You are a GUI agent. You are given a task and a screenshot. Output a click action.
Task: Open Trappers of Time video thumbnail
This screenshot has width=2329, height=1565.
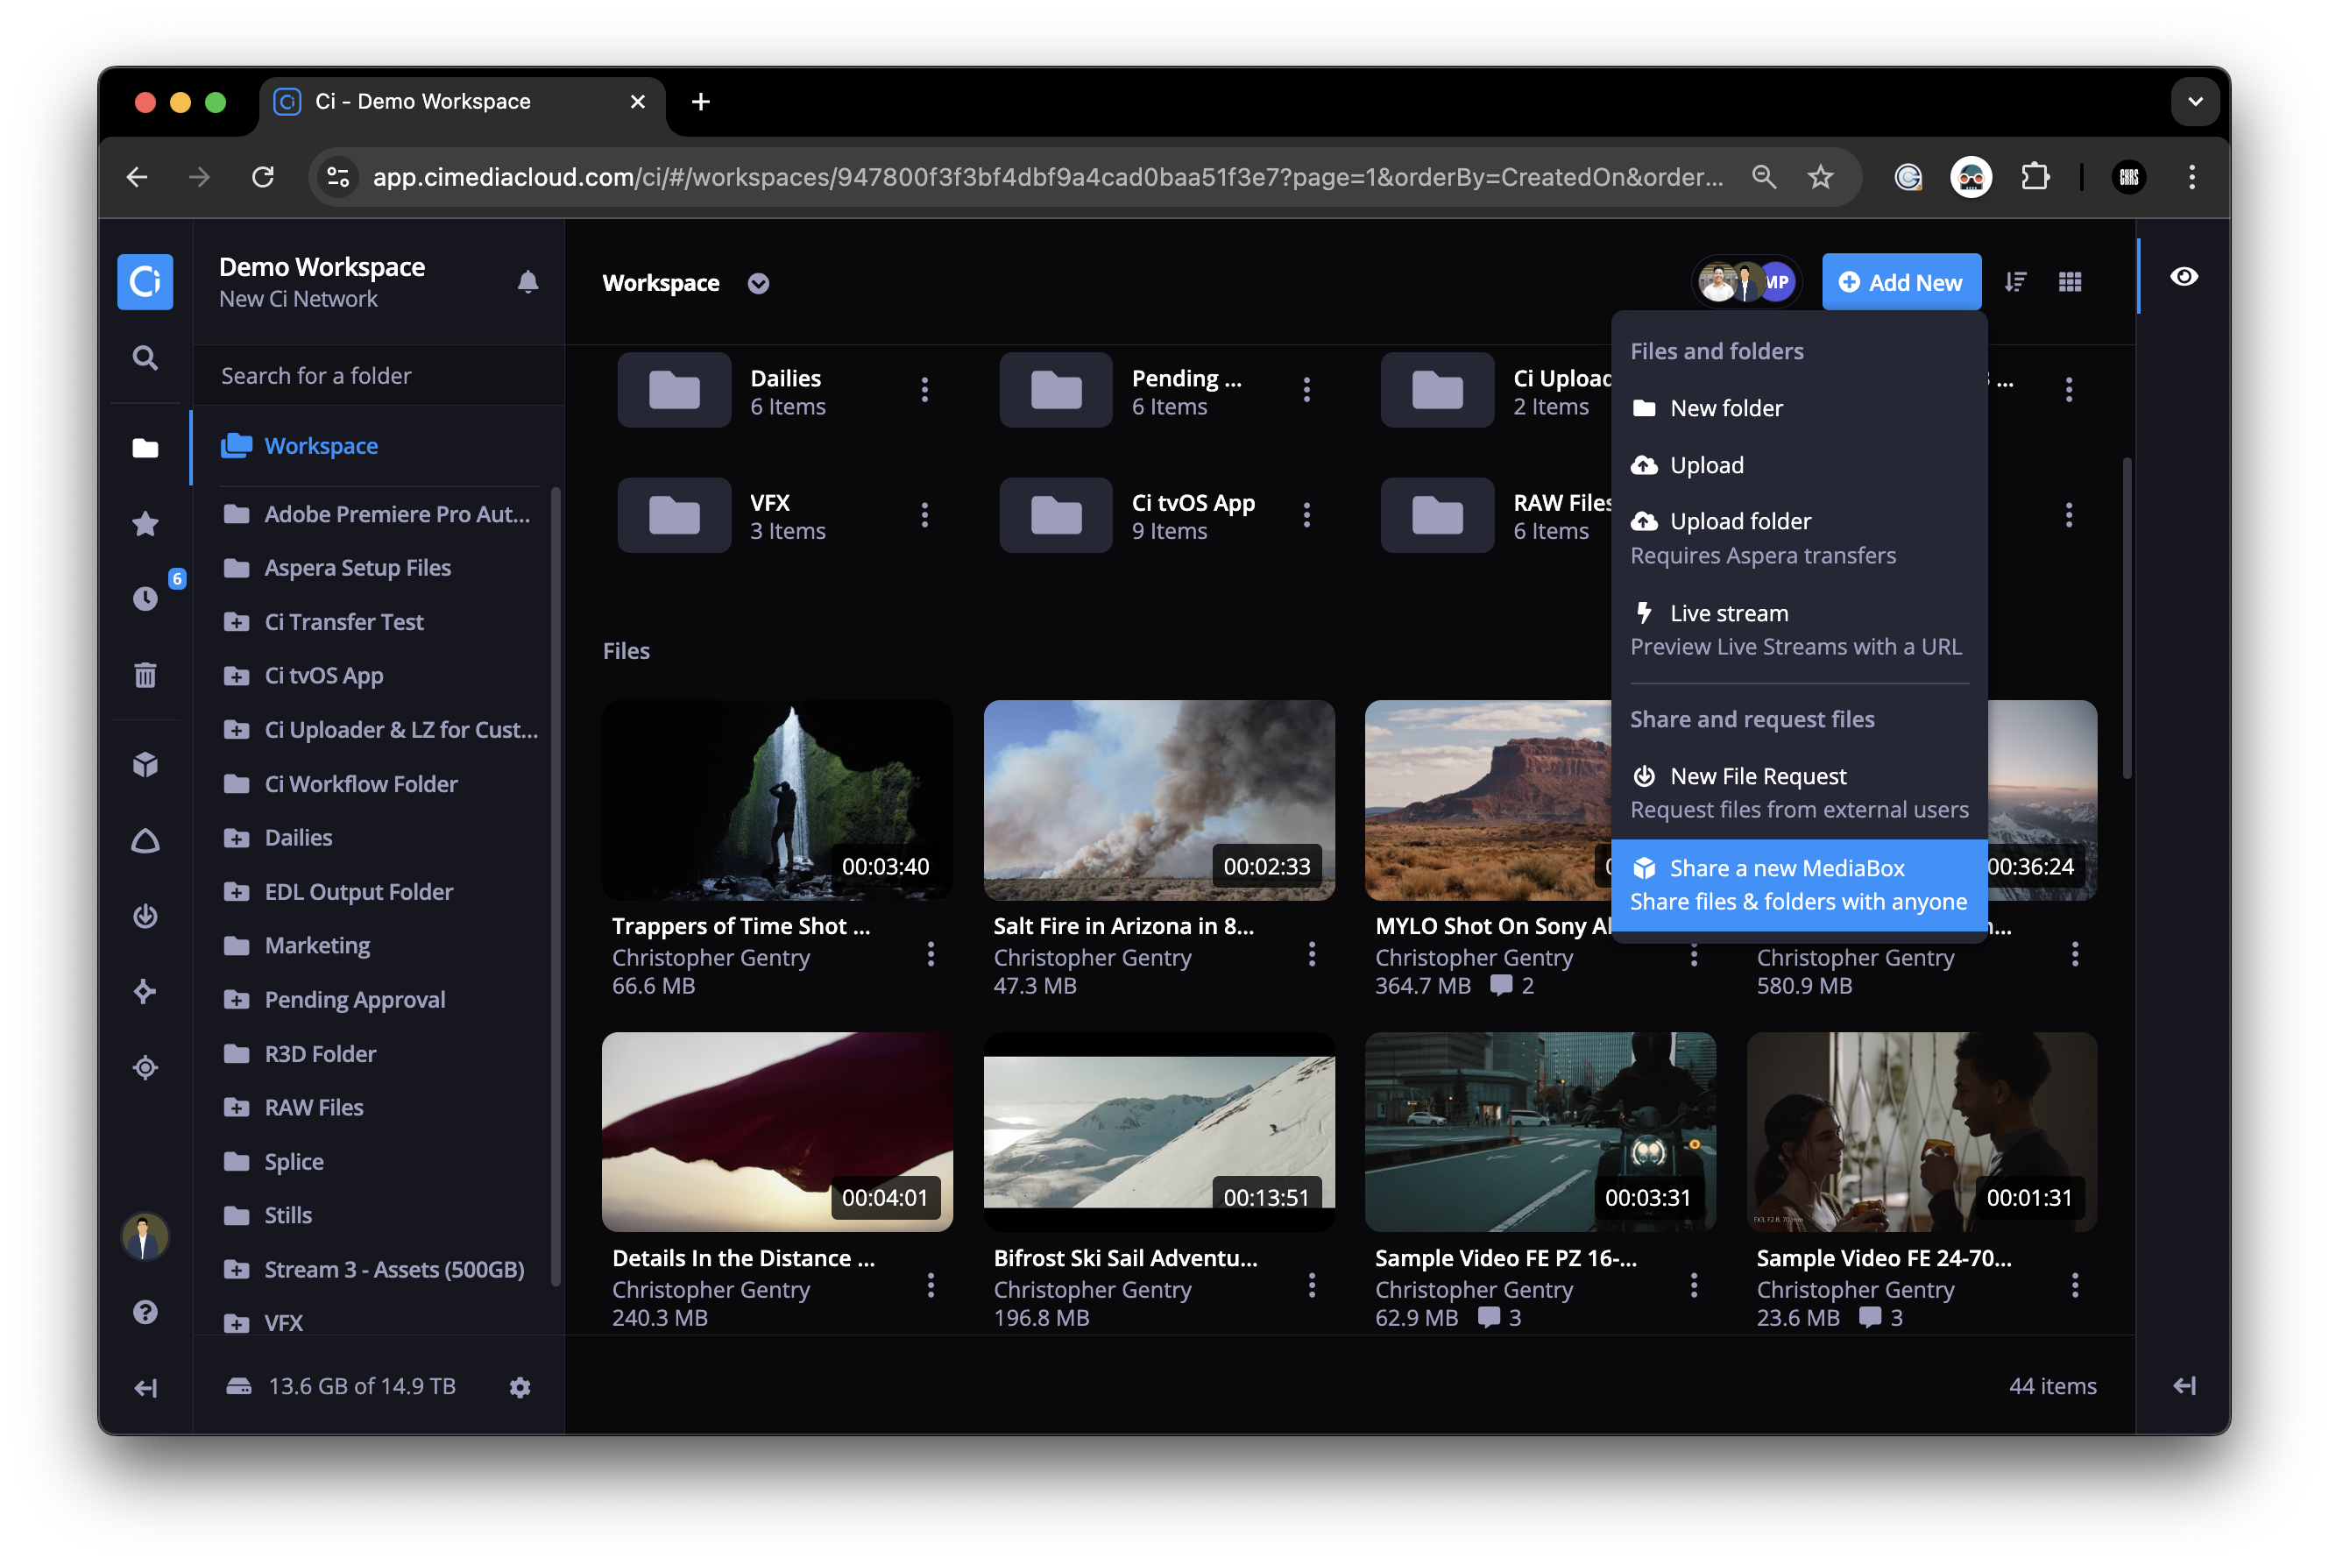pos(776,799)
